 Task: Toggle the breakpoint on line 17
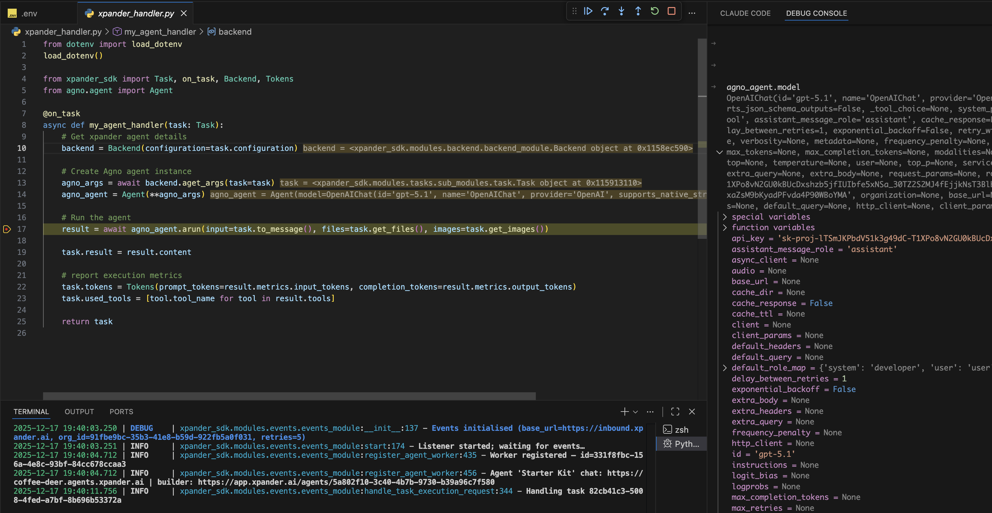(x=7, y=229)
